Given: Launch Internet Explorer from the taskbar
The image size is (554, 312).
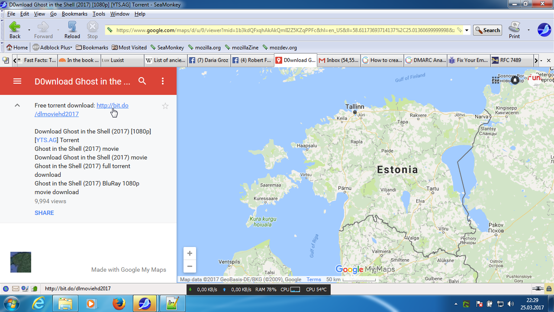Looking at the screenshot, I should [x=39, y=303].
